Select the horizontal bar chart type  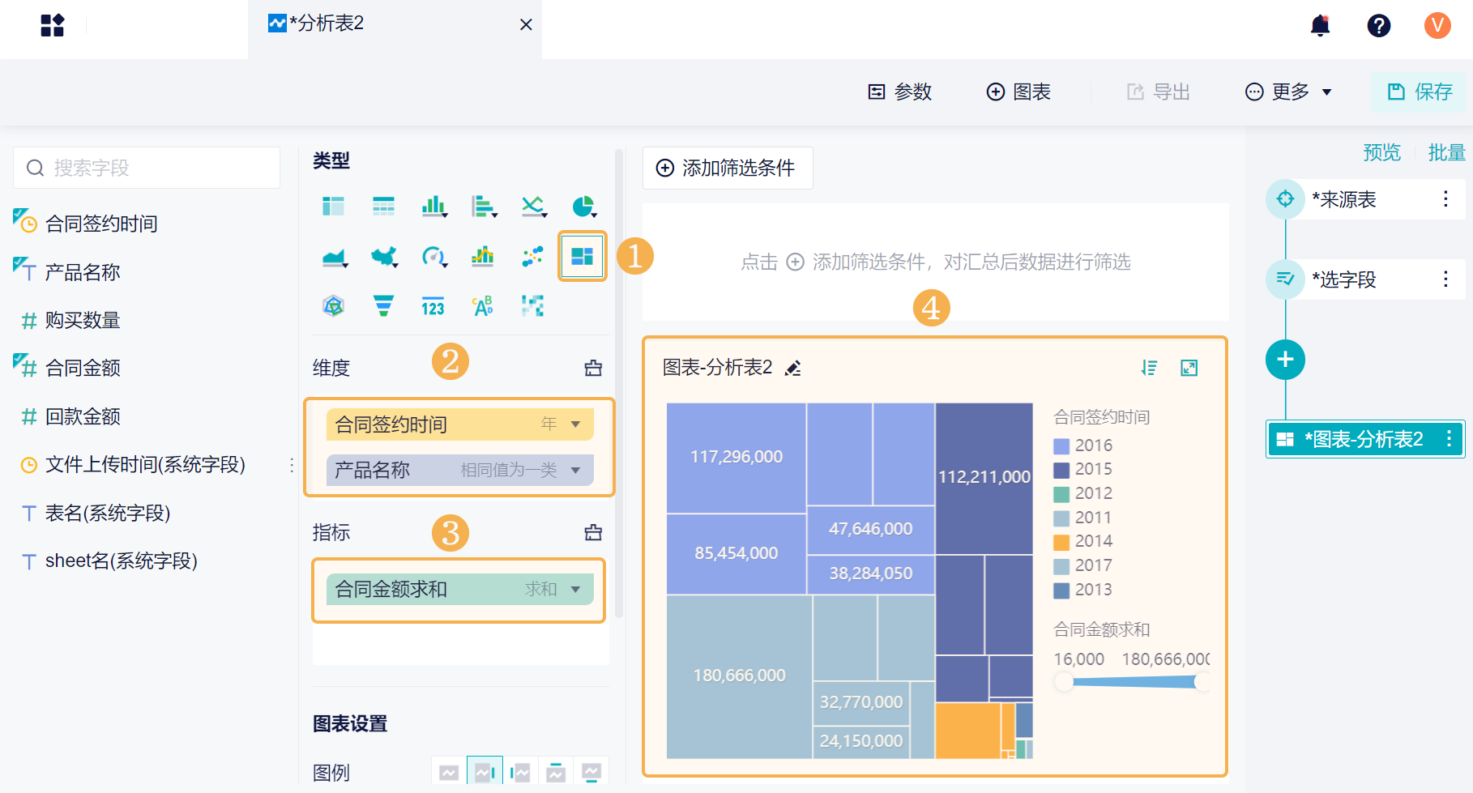484,207
